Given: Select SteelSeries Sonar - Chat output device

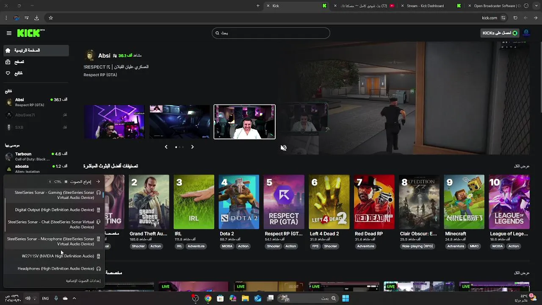Looking at the screenshot, I should pos(54,225).
